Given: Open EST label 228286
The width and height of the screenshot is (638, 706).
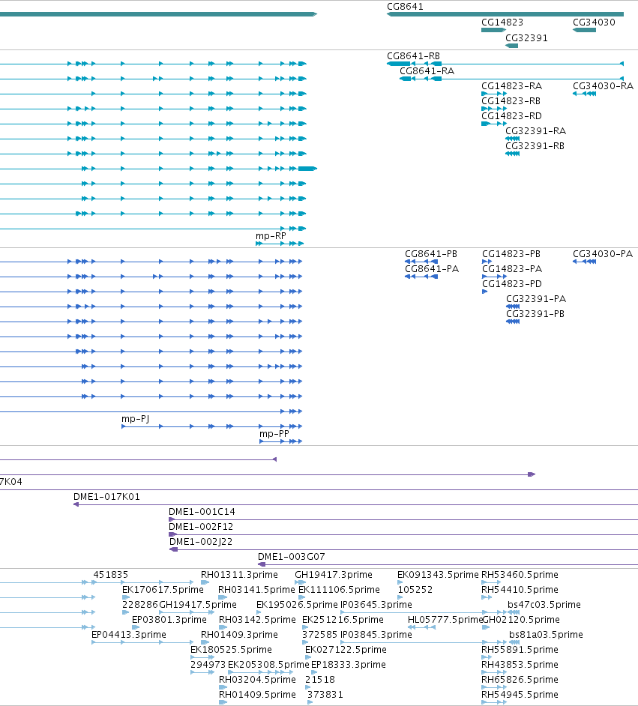Looking at the screenshot, I should 139,605.
